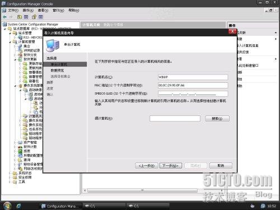Click the Show/Hide console tree toolbar icon

[26, 17]
